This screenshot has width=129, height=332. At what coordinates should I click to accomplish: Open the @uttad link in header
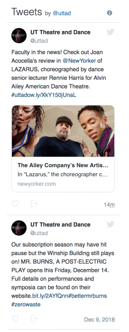coord(62,13)
